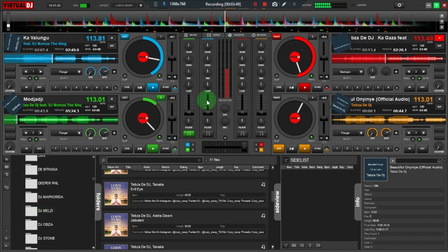Click the search field in the file browser

(x=154, y=160)
